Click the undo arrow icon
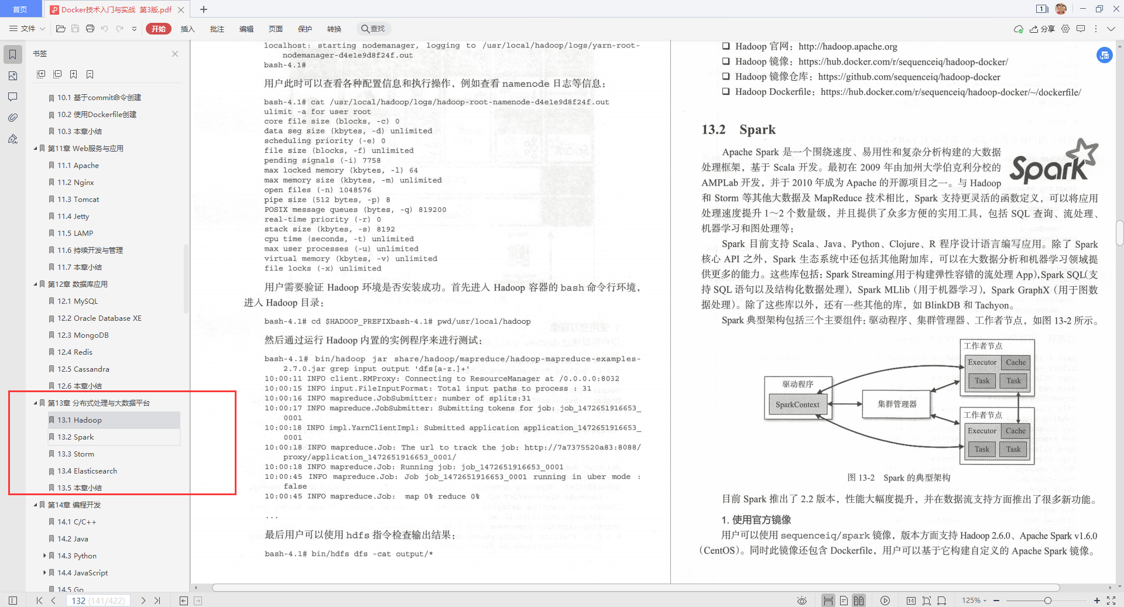Image resolution: width=1124 pixels, height=607 pixels. [x=104, y=29]
